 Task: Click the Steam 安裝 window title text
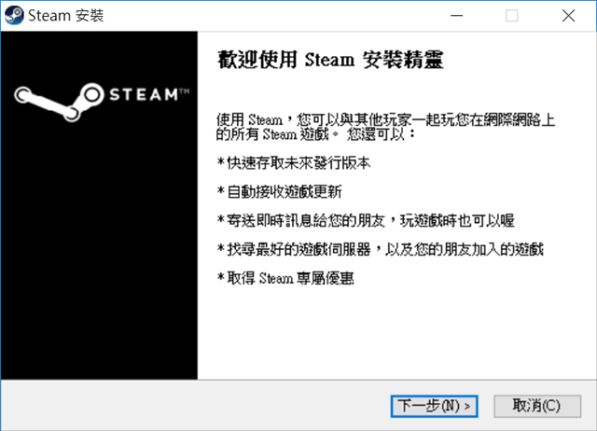tap(66, 16)
